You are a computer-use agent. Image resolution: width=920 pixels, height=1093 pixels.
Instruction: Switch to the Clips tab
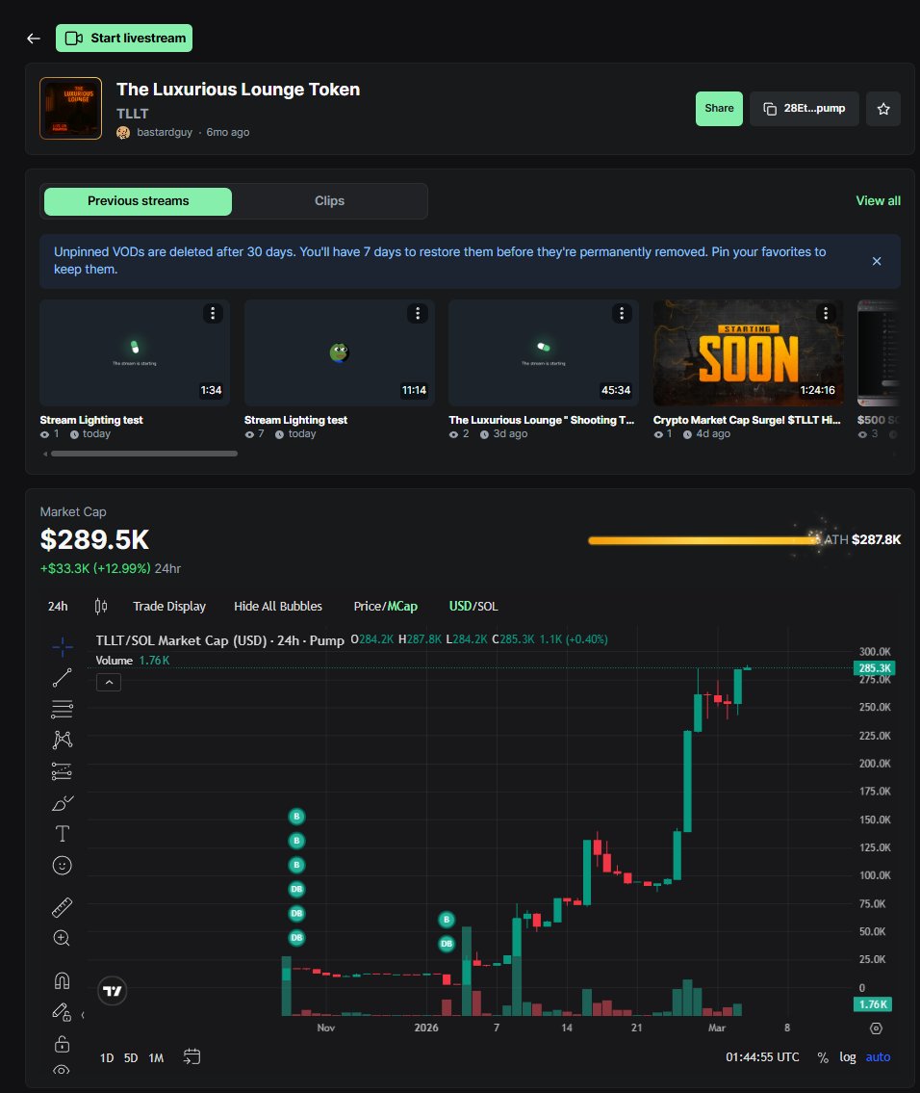pyautogui.click(x=329, y=201)
